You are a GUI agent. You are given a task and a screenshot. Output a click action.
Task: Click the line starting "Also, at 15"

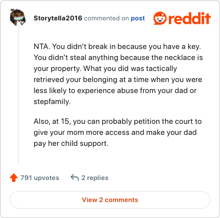point(118,122)
